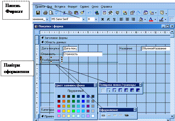Click the Print printer icon
175x121 pixels.
(x=45, y=13)
